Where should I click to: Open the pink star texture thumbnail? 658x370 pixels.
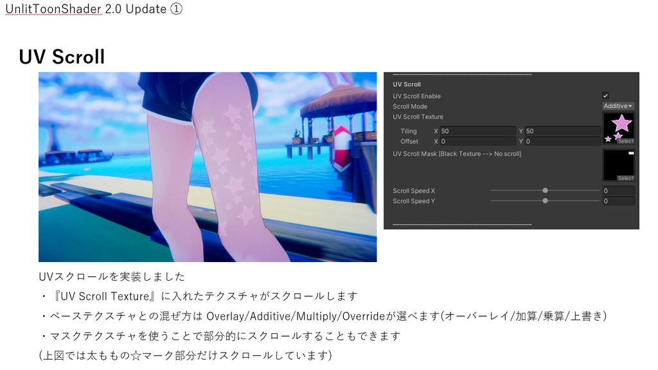(618, 125)
